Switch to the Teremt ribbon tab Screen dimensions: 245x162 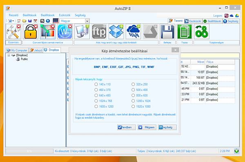click(176, 21)
